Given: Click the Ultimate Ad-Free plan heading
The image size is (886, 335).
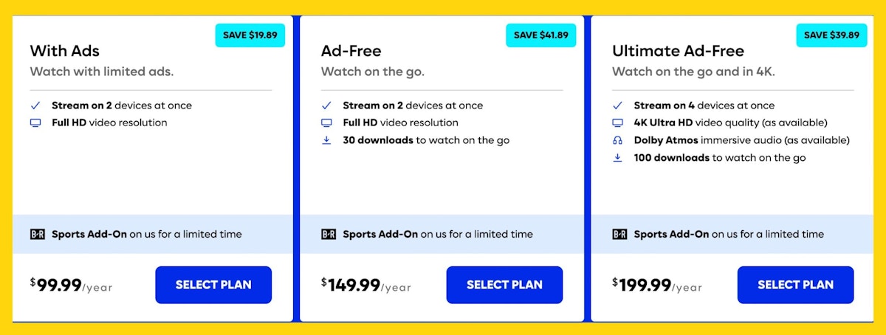Looking at the screenshot, I should pos(678,51).
